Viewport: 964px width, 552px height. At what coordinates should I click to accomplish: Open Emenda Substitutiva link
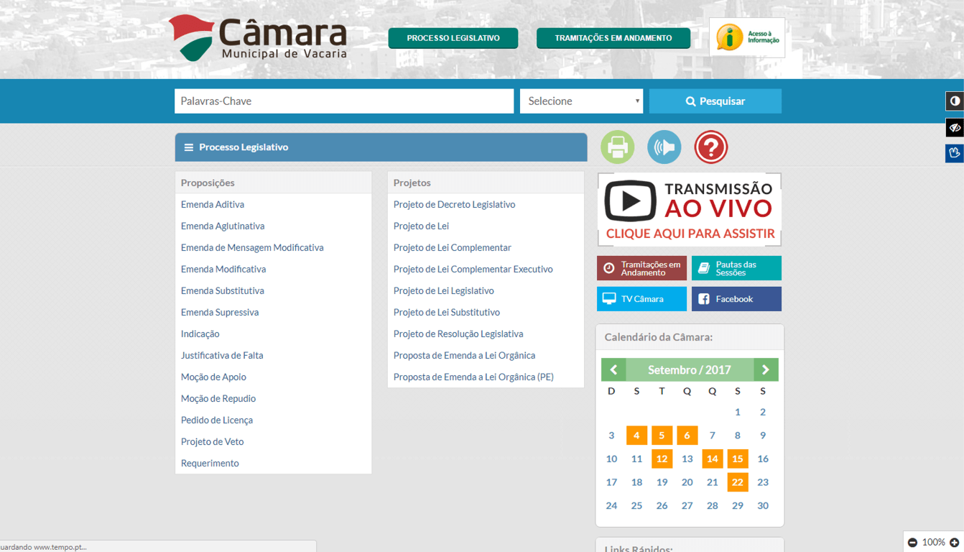tap(223, 290)
